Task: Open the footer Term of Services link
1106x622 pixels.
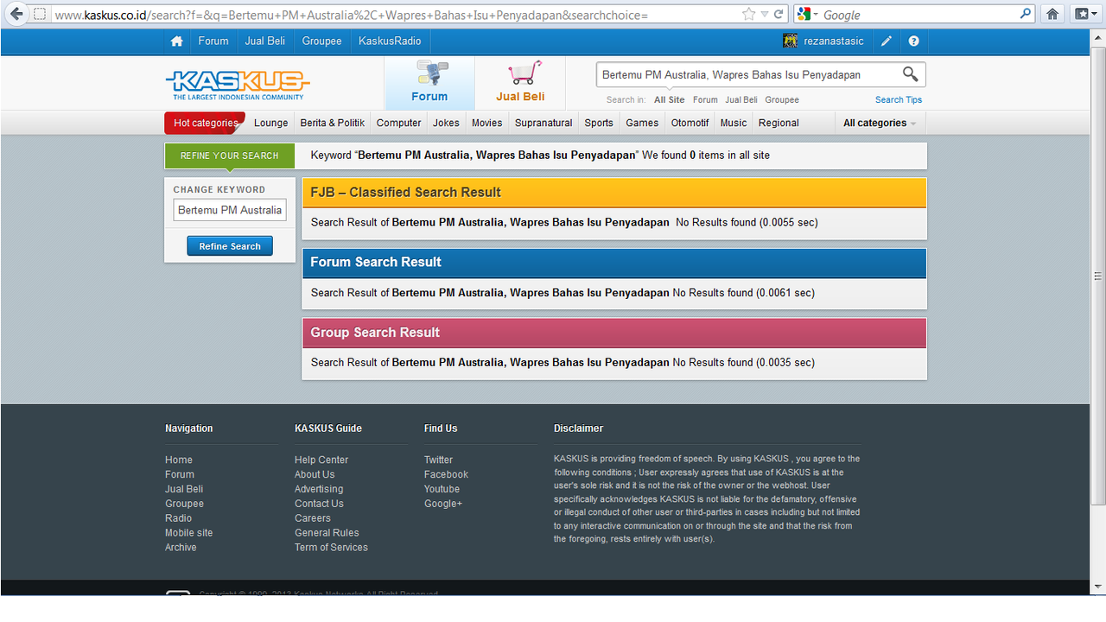Action: pos(331,548)
